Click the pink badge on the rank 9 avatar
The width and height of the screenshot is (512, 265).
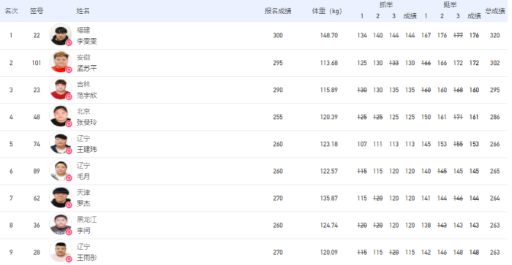click(69, 259)
